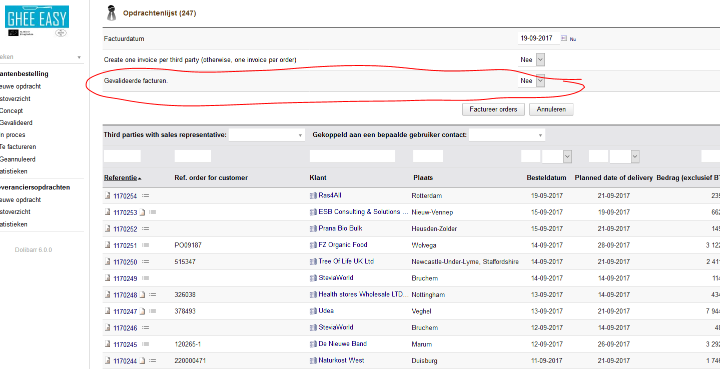Click the Annuleren button
720x369 pixels.
(x=551, y=109)
